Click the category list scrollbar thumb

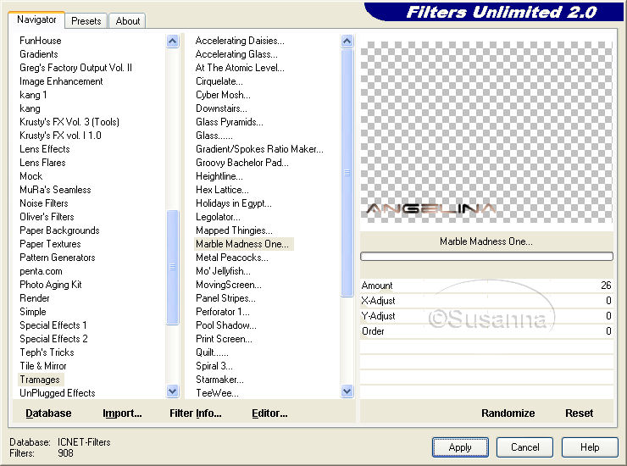point(172,267)
